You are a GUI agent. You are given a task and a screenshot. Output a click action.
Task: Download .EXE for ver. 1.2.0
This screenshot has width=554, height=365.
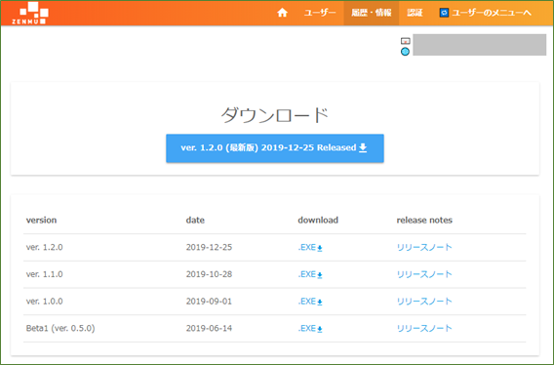coord(310,248)
